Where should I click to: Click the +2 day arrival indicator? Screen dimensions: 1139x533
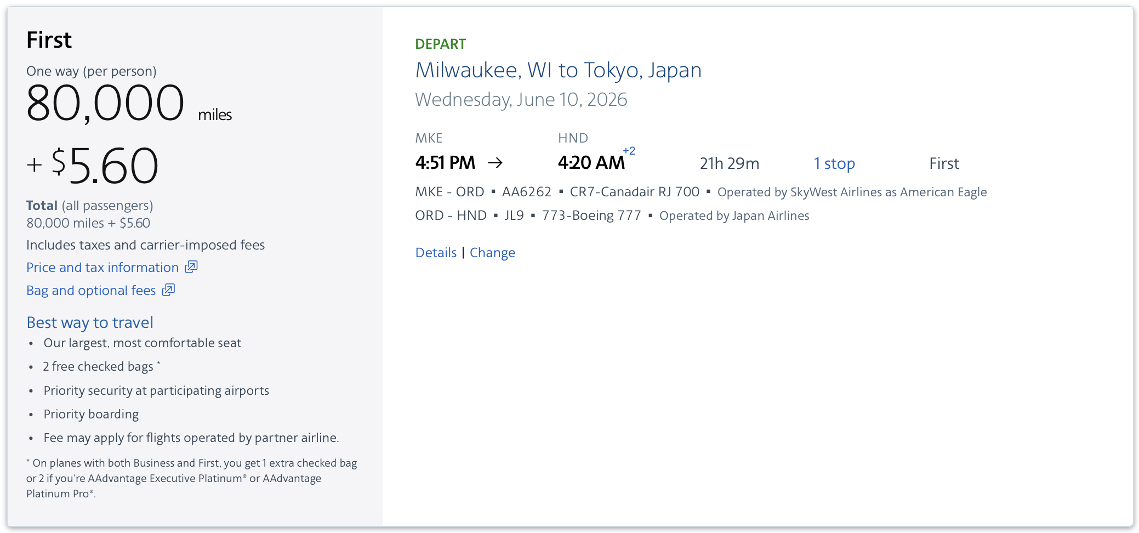click(x=629, y=151)
